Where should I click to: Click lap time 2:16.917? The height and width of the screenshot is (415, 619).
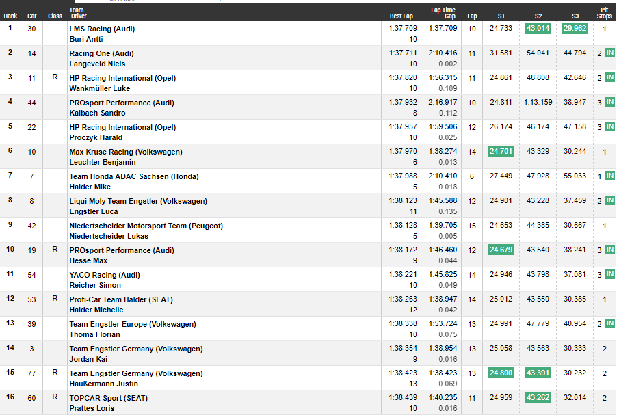pyautogui.click(x=443, y=102)
